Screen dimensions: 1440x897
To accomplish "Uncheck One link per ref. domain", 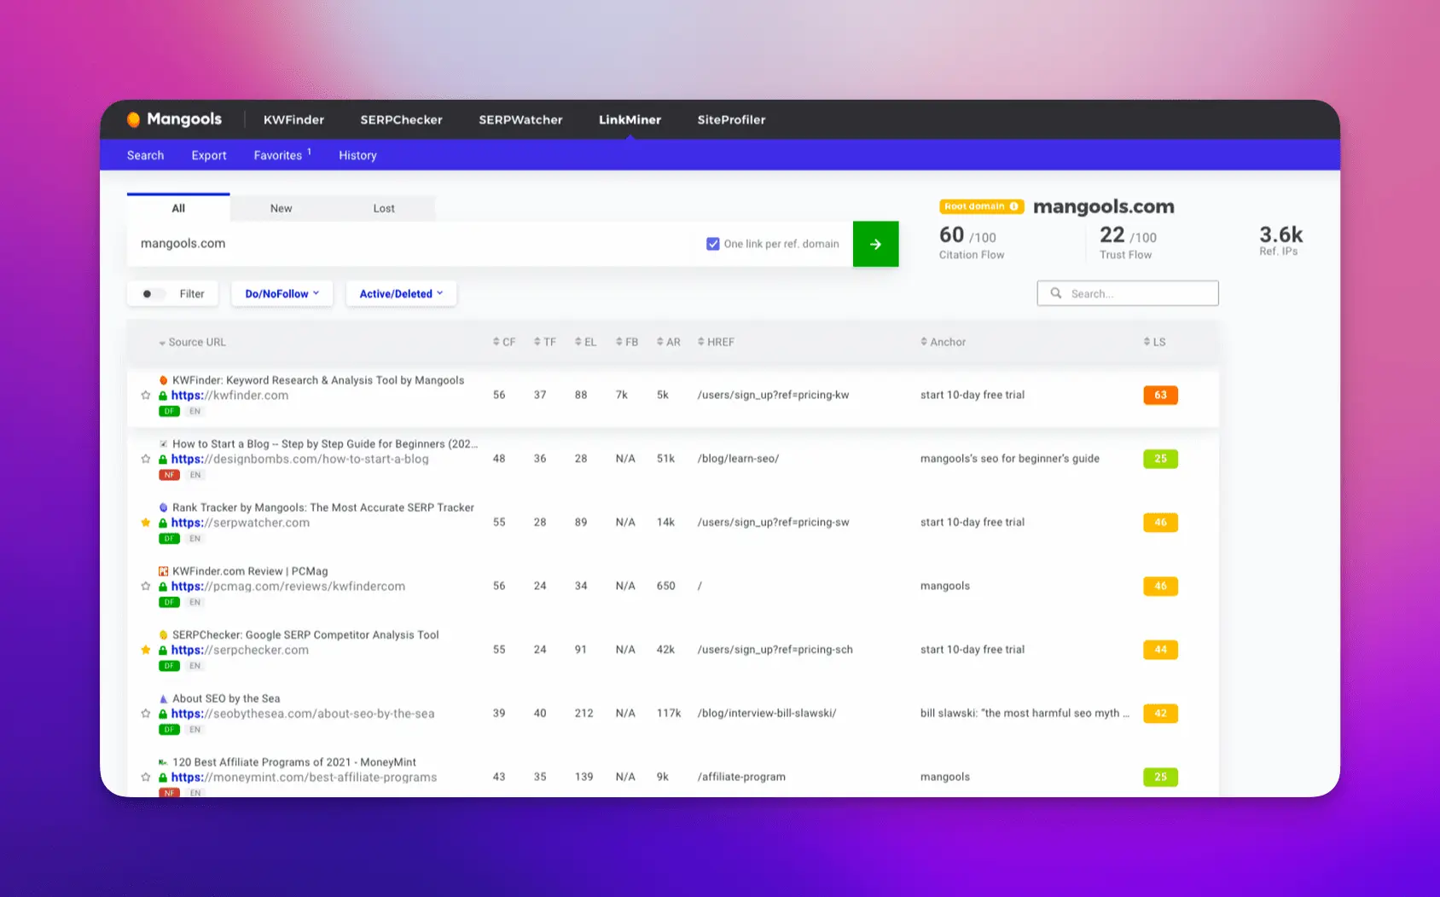I will tap(712, 243).
